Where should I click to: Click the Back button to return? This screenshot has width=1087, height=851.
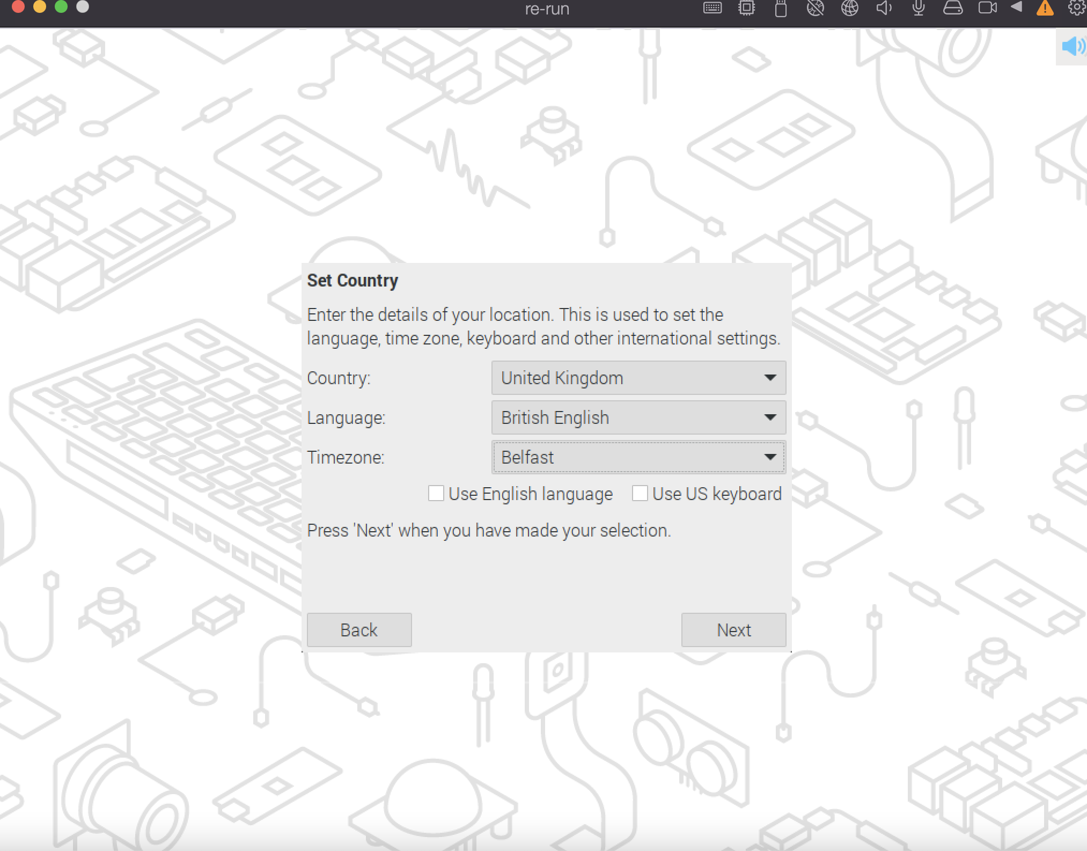pyautogui.click(x=359, y=630)
